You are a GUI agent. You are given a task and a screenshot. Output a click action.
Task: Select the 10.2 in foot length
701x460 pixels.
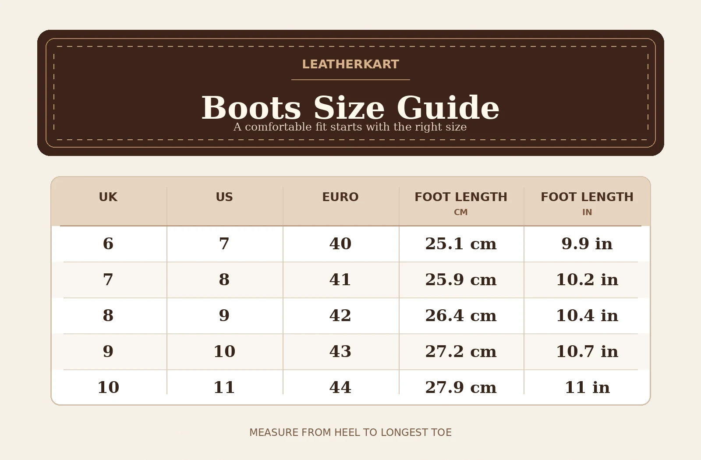587,280
